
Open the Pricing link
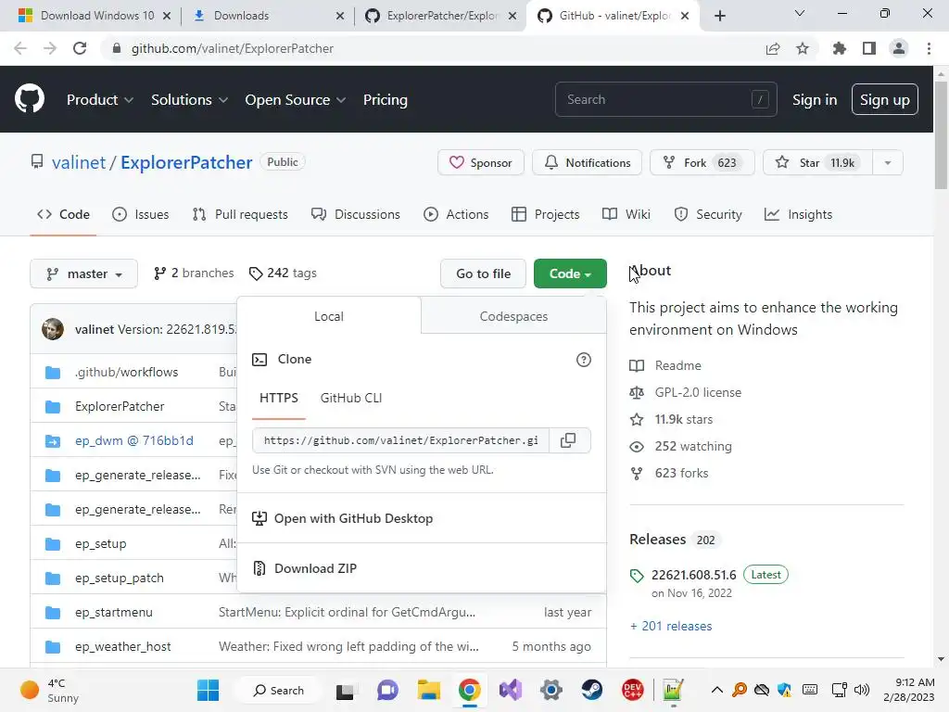pos(385,100)
